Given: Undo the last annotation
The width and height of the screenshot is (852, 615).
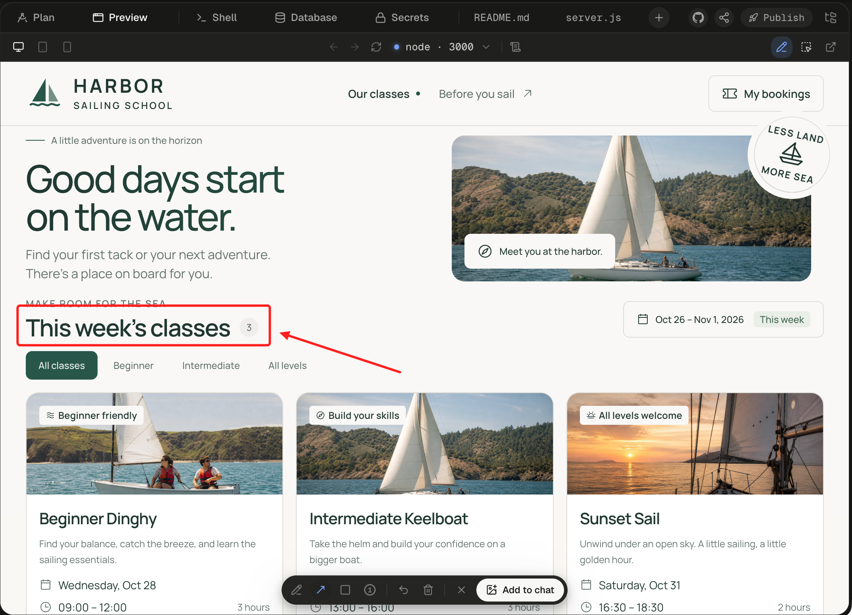Looking at the screenshot, I should click(x=403, y=590).
